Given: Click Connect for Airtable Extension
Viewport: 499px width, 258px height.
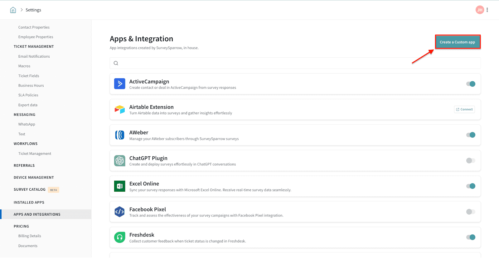Looking at the screenshot, I should (x=464, y=109).
